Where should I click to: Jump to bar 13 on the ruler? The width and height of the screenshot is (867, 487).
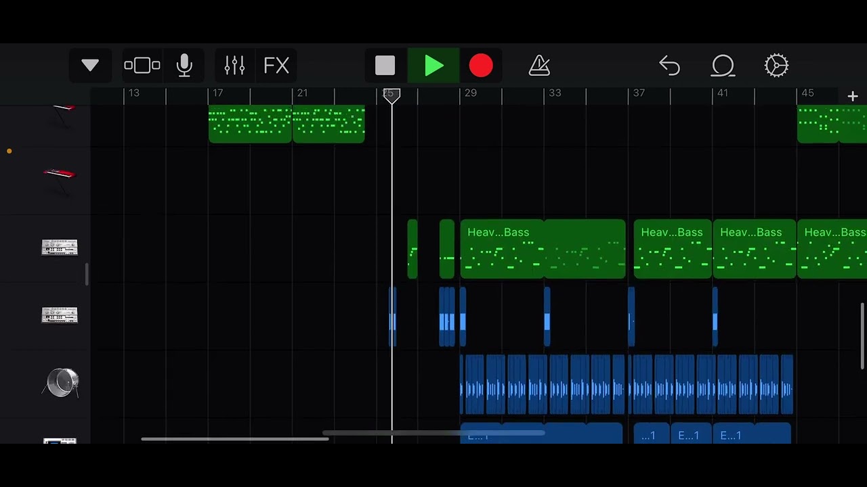click(x=134, y=93)
